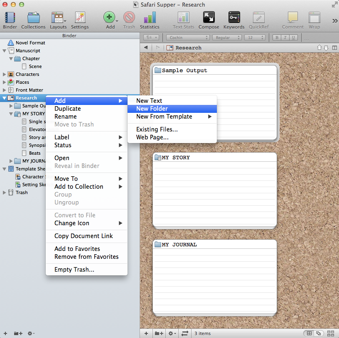Screen dimensions: 339x338
Task: Choose Web Page… menu item
Action: pos(172,137)
